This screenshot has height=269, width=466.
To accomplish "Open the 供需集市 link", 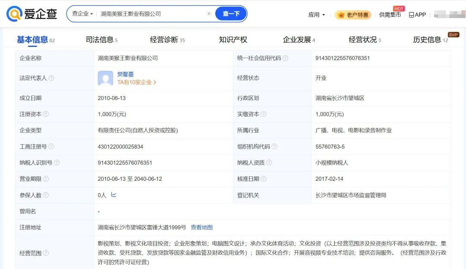I will (390, 15).
